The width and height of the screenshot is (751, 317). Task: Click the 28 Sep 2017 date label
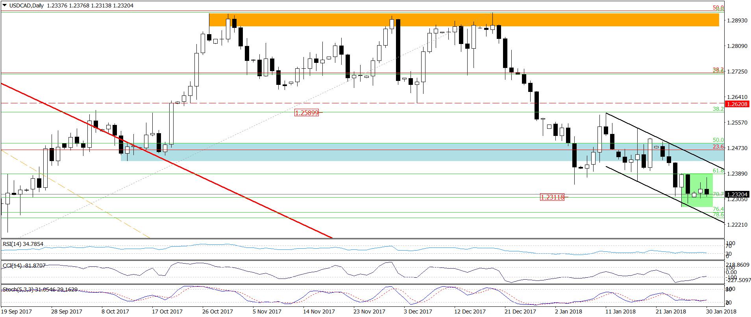coord(67,312)
